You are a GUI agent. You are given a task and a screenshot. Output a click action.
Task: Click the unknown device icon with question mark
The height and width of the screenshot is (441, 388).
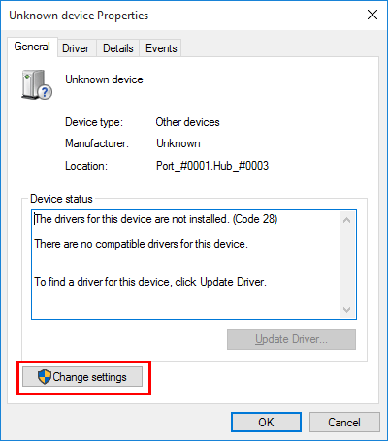[37, 84]
